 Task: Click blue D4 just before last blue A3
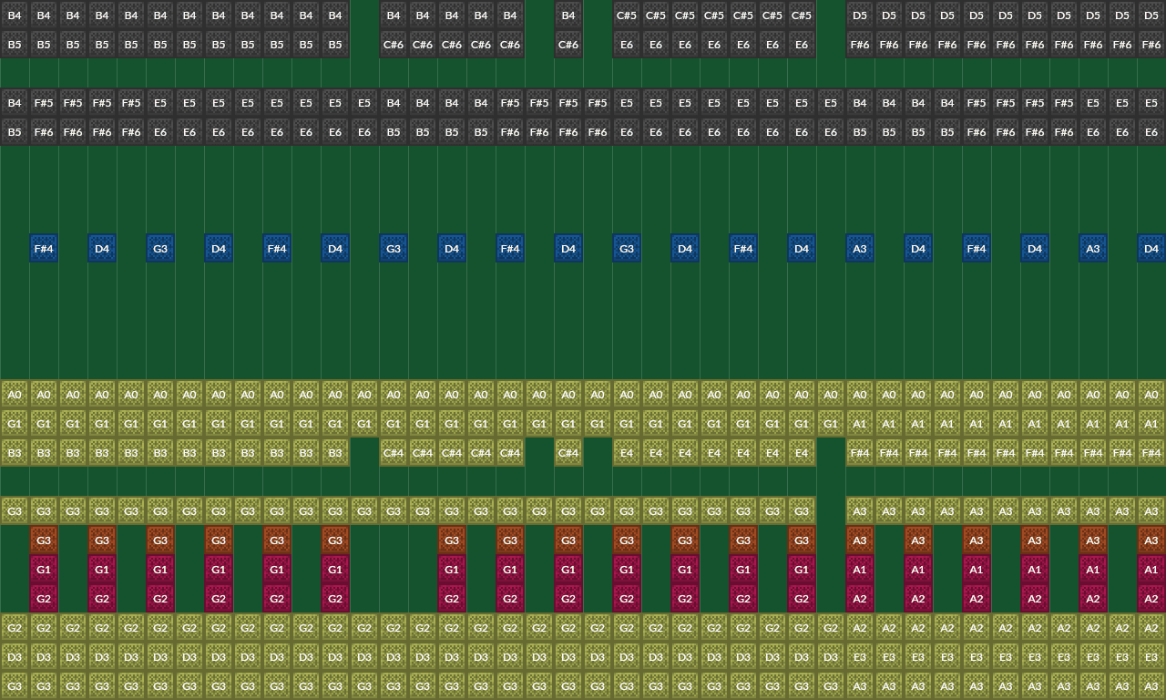tap(1035, 249)
